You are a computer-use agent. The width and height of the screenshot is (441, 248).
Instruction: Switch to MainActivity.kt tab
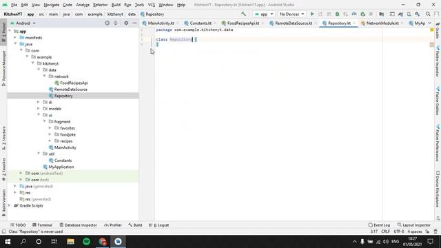tap(161, 23)
